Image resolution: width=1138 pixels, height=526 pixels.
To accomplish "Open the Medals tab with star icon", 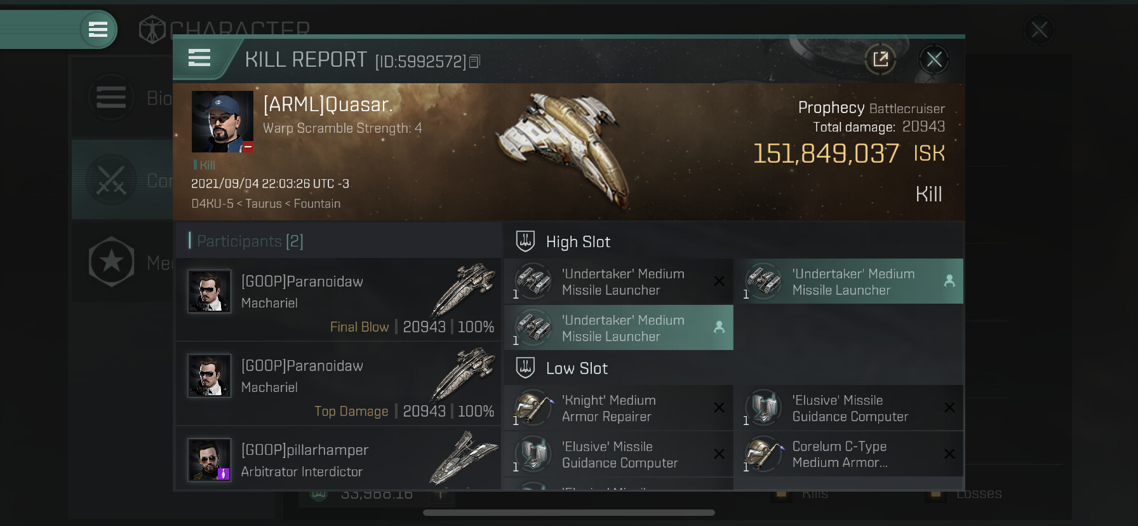I will [121, 262].
